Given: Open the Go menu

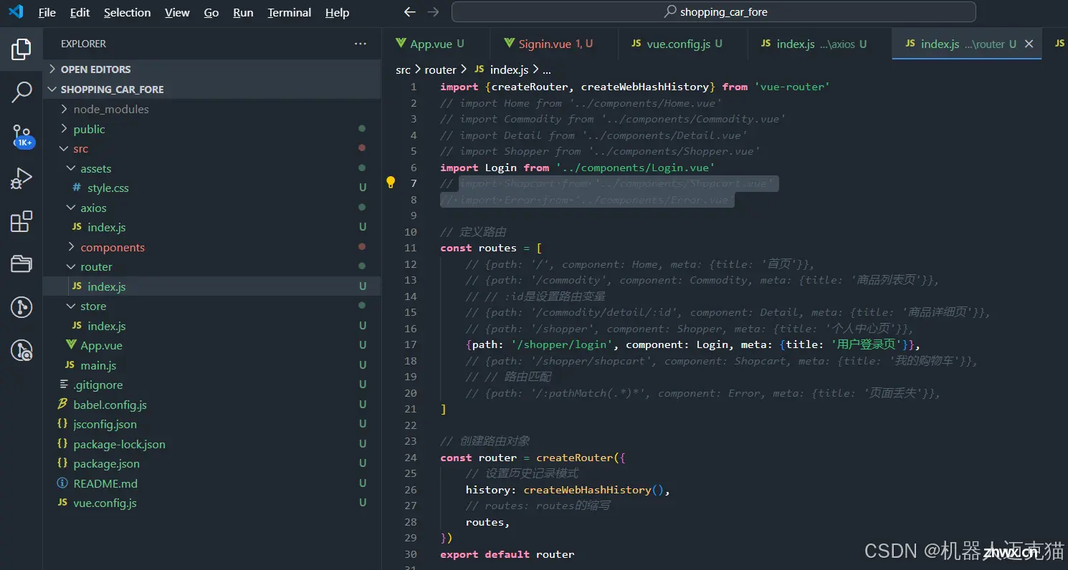Looking at the screenshot, I should point(211,12).
